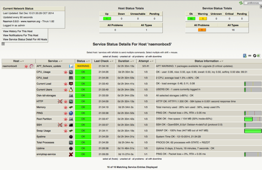
Task: Click the www.naemon.org link
Action: [32, 21]
